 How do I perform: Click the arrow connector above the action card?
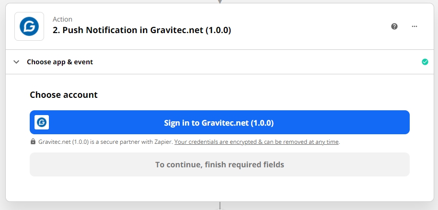coord(220,1)
